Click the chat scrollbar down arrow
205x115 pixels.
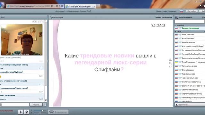coord(46,101)
